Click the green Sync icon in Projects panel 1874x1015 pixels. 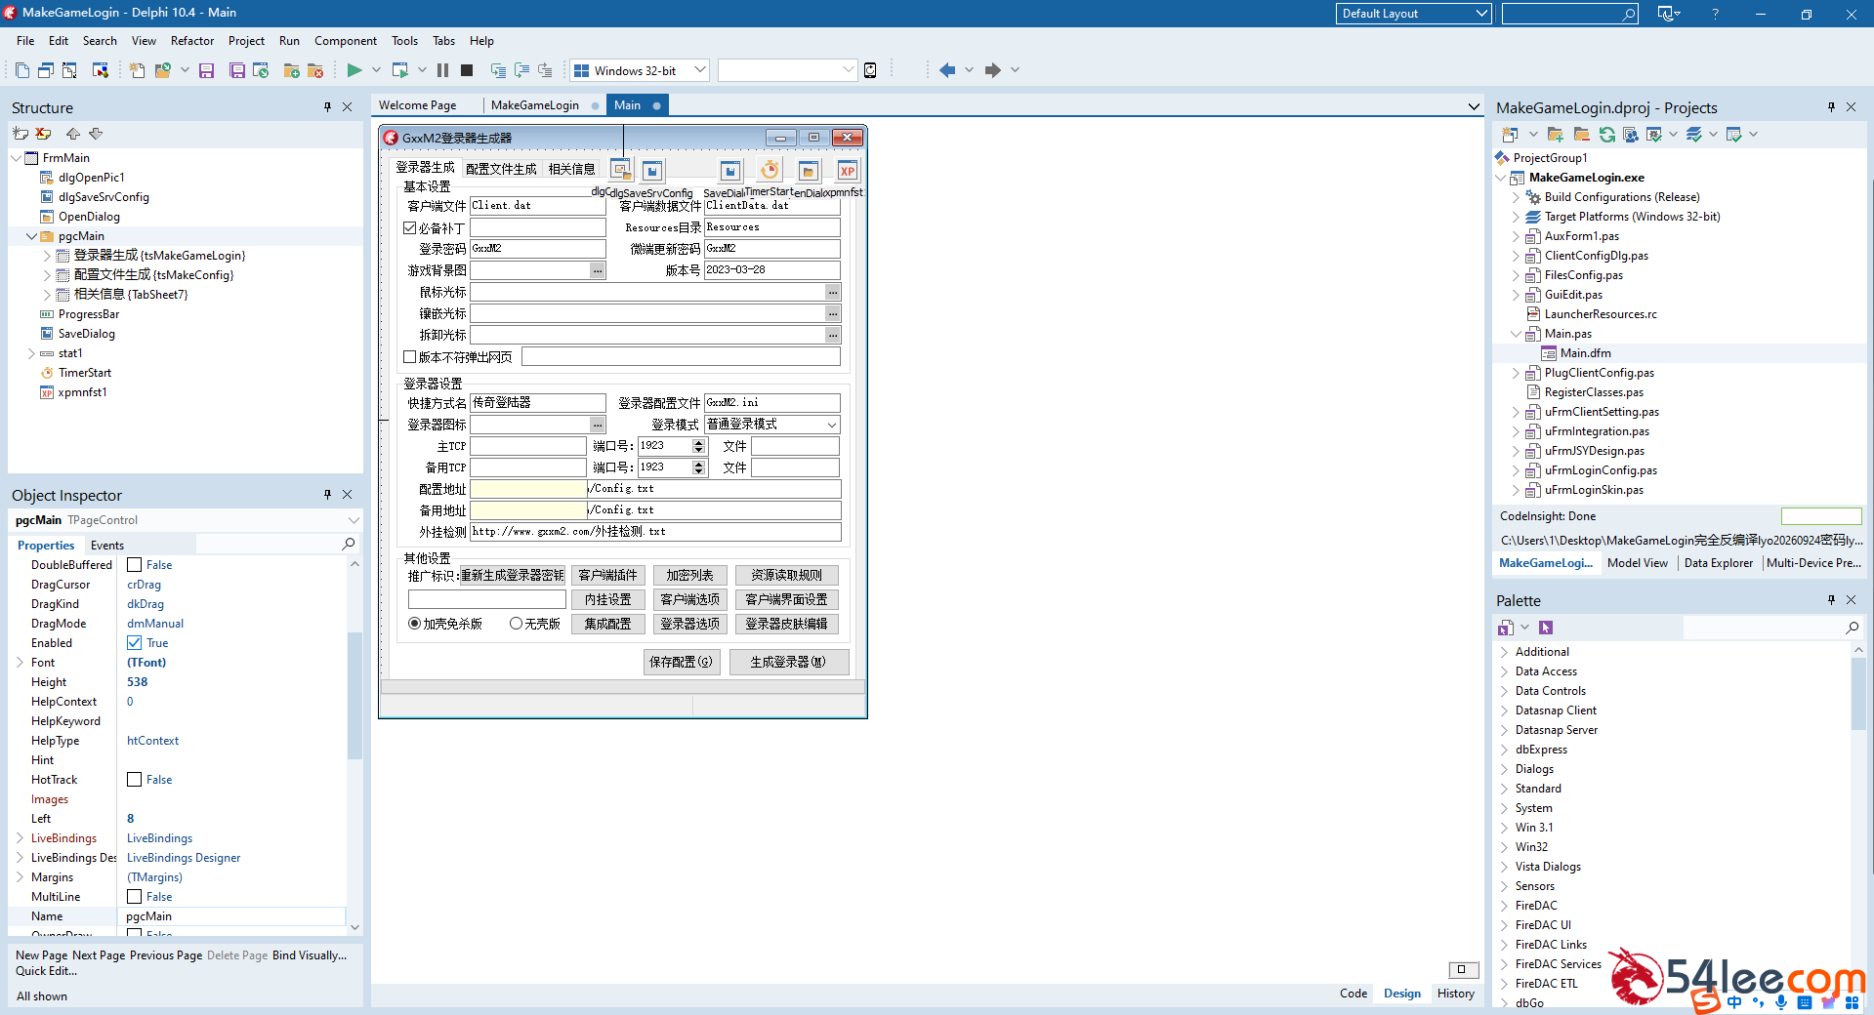1606,135
